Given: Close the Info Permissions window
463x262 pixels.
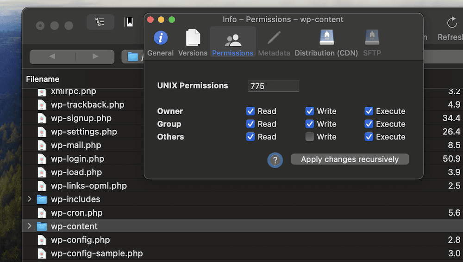Looking at the screenshot, I should [x=150, y=19].
